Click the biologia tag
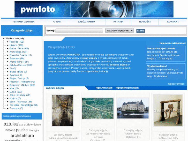The width and height of the screenshot is (188, 141). click(x=34, y=130)
